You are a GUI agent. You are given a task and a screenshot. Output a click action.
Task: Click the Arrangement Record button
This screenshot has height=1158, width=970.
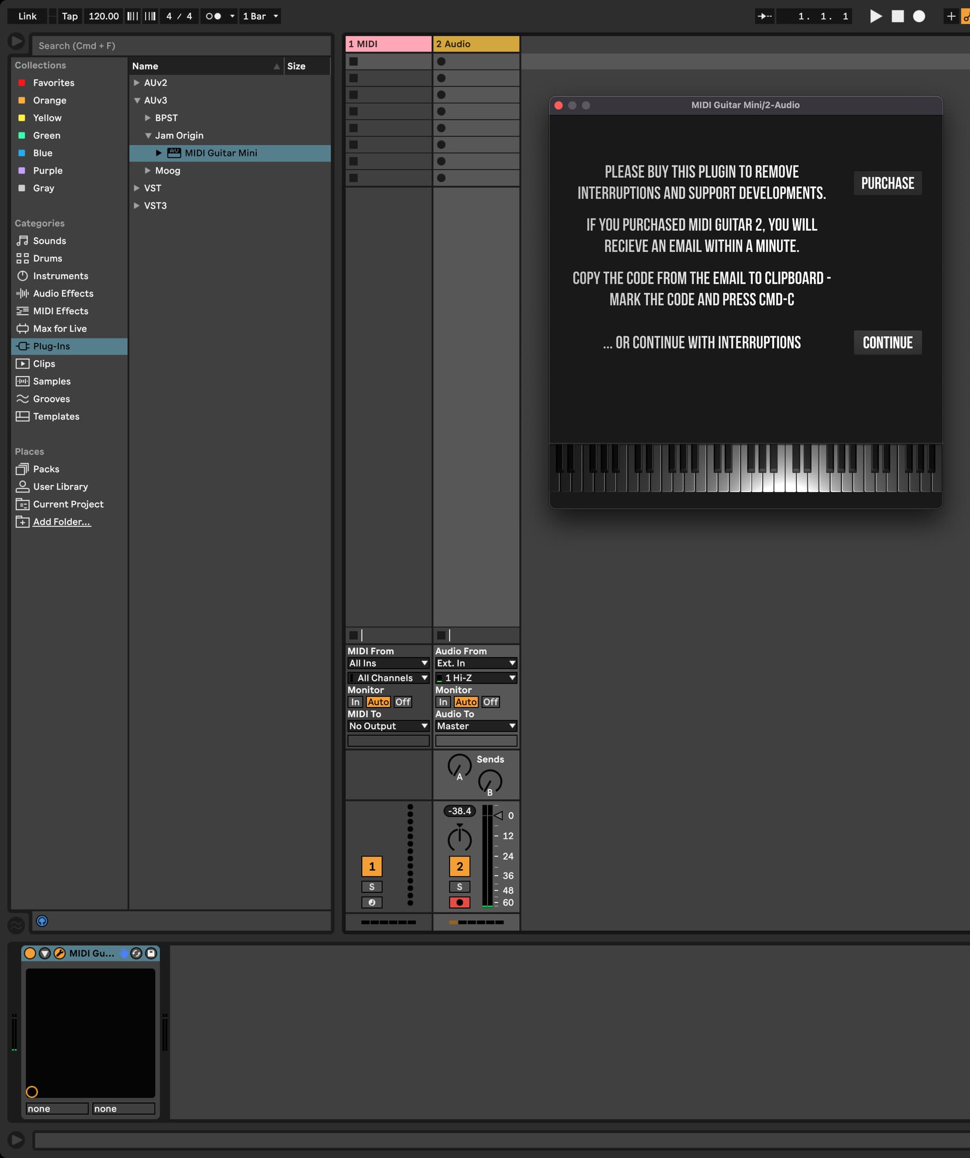coord(918,16)
